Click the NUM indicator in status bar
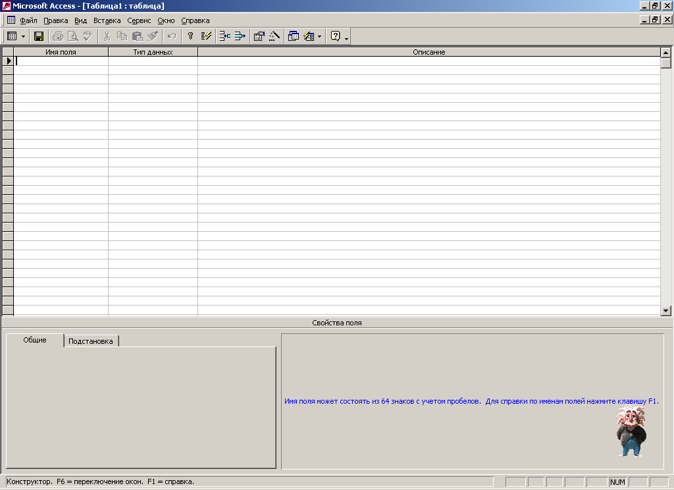The image size is (674, 490). [617, 482]
